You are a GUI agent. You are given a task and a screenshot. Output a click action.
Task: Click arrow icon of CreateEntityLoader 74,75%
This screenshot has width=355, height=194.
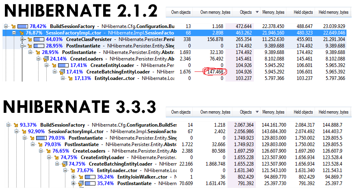[56, 157]
